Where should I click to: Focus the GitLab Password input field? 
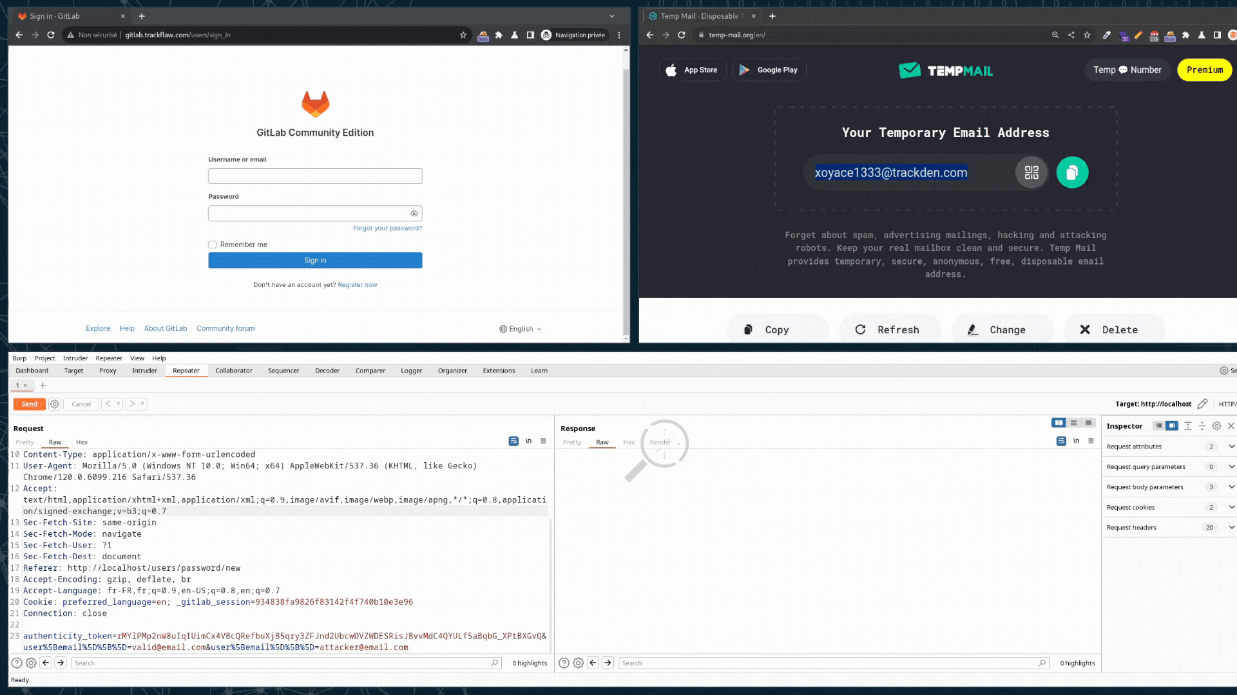tap(315, 214)
